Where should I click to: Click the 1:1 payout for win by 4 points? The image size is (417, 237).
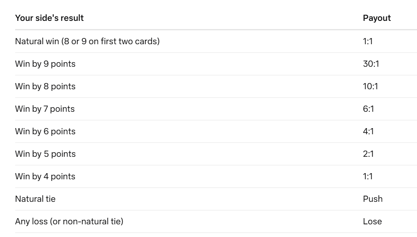click(x=368, y=177)
